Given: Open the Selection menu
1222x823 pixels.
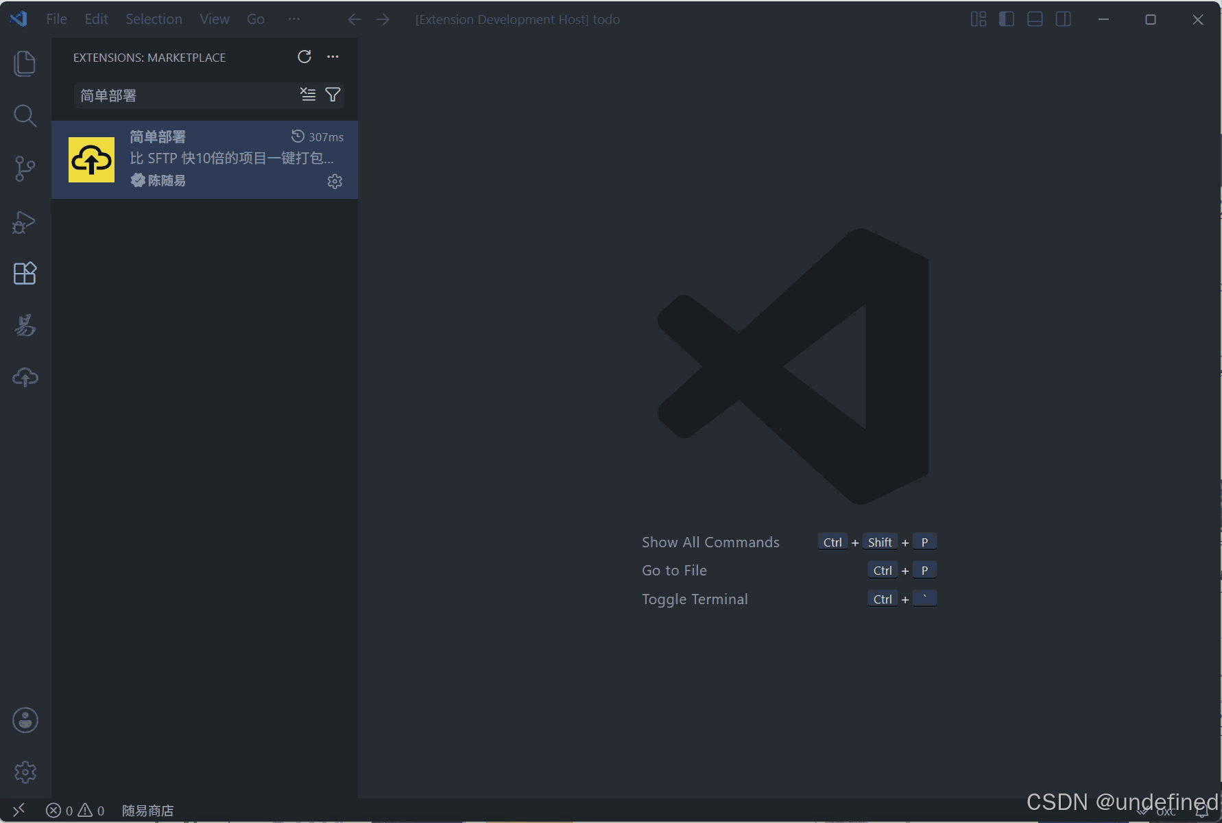Looking at the screenshot, I should tap(154, 19).
